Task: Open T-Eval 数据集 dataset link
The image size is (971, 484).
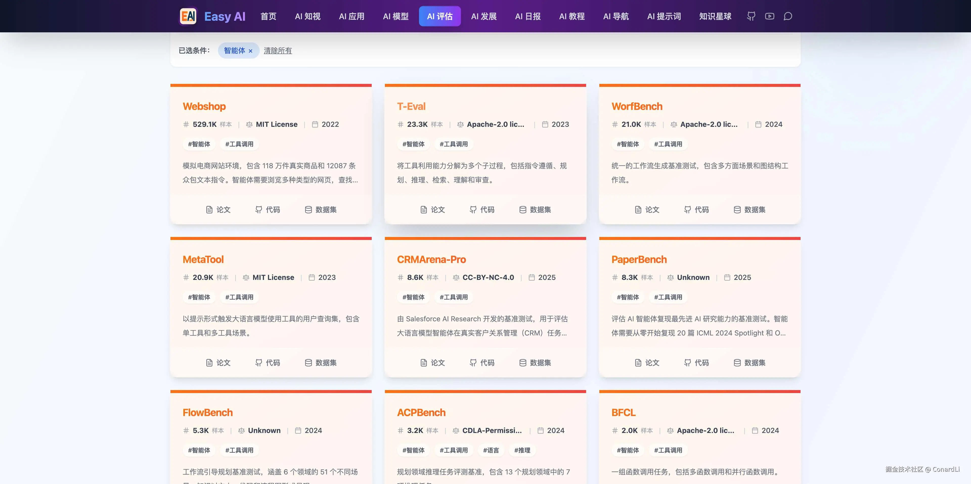Action: click(535, 209)
